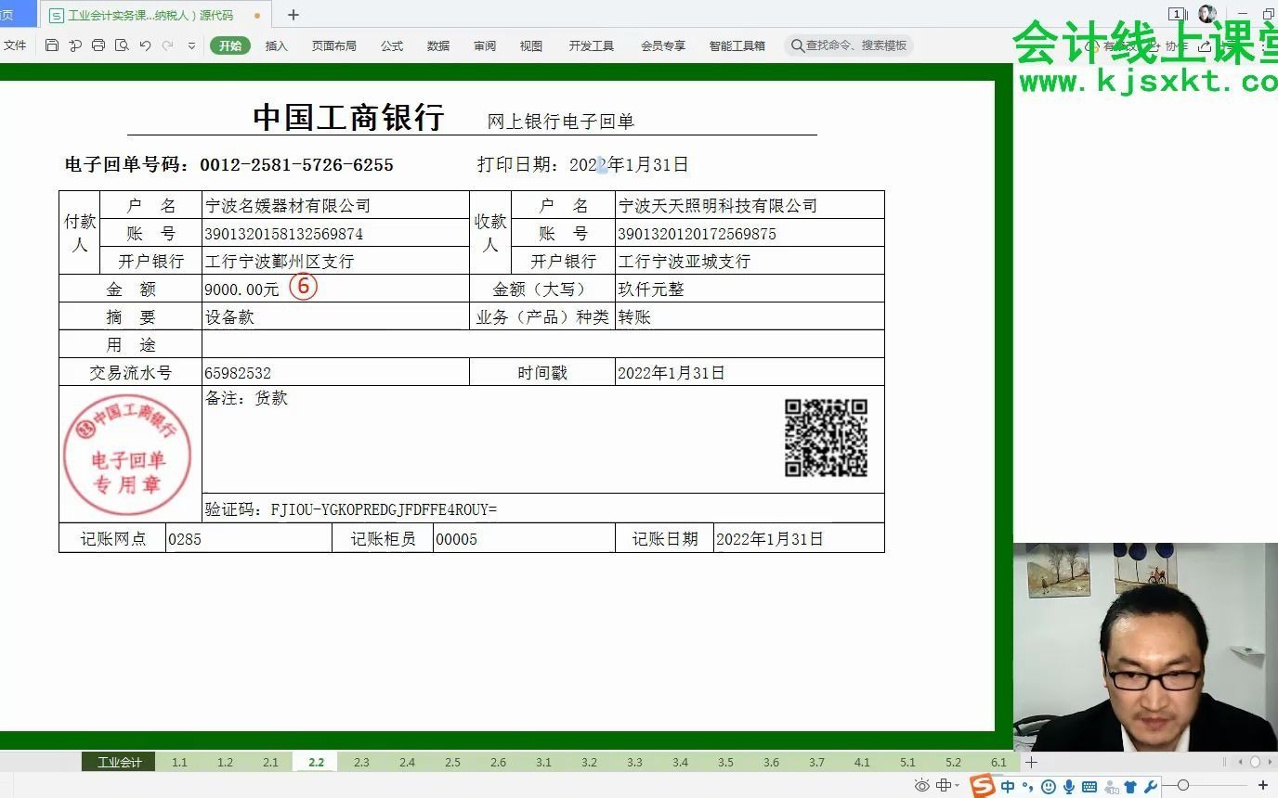The height and width of the screenshot is (798, 1278).
Task: Switch to the 插入 Insert ribbon tab
Action: click(276, 45)
